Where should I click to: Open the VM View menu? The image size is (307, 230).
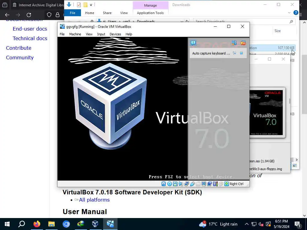(89, 34)
